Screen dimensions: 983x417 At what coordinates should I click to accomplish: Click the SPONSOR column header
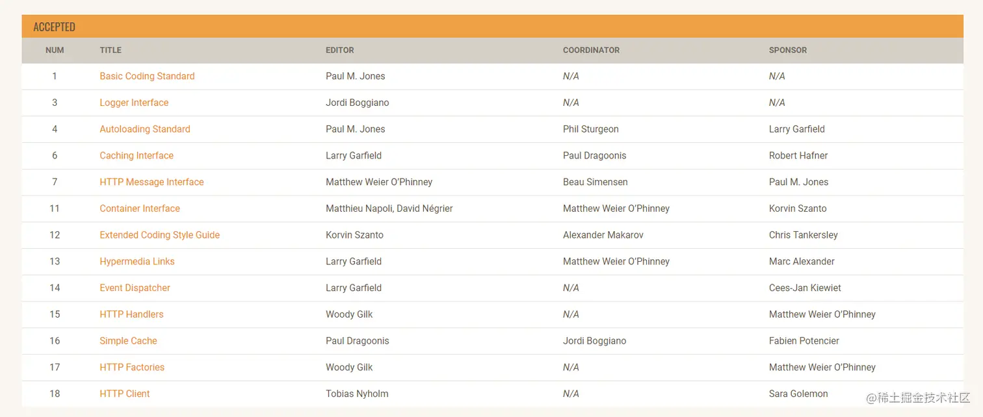[x=788, y=50]
